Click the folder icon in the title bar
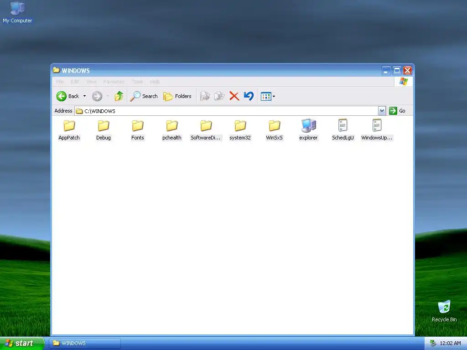The width and height of the screenshot is (467, 350). [x=56, y=70]
